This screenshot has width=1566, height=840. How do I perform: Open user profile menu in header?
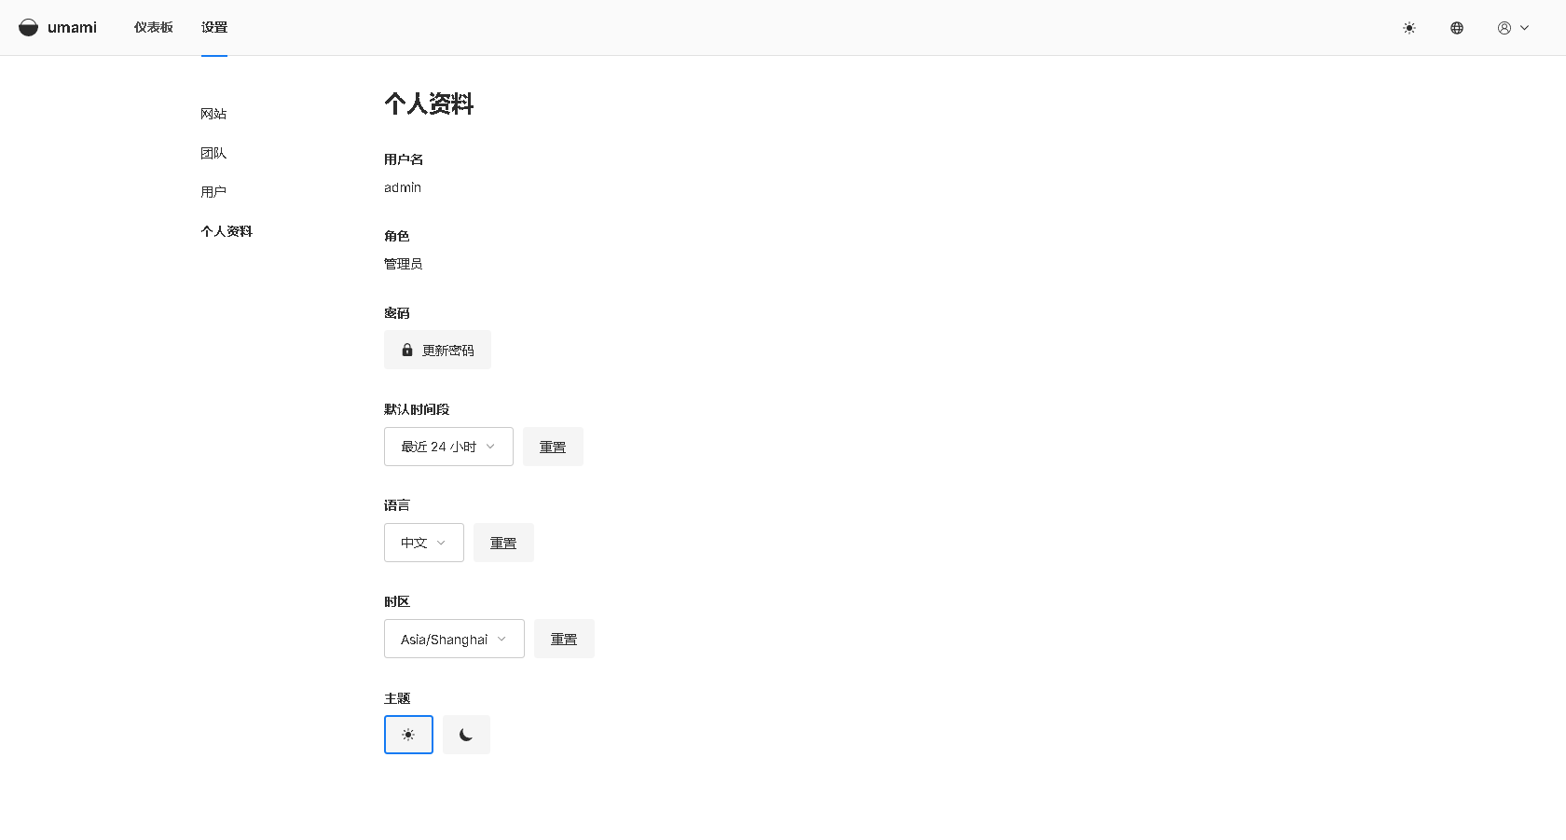pos(1514,28)
